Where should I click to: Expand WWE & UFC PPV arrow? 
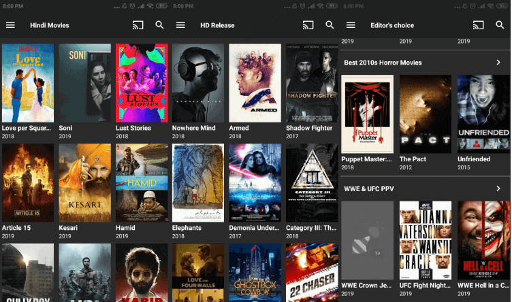pos(498,188)
